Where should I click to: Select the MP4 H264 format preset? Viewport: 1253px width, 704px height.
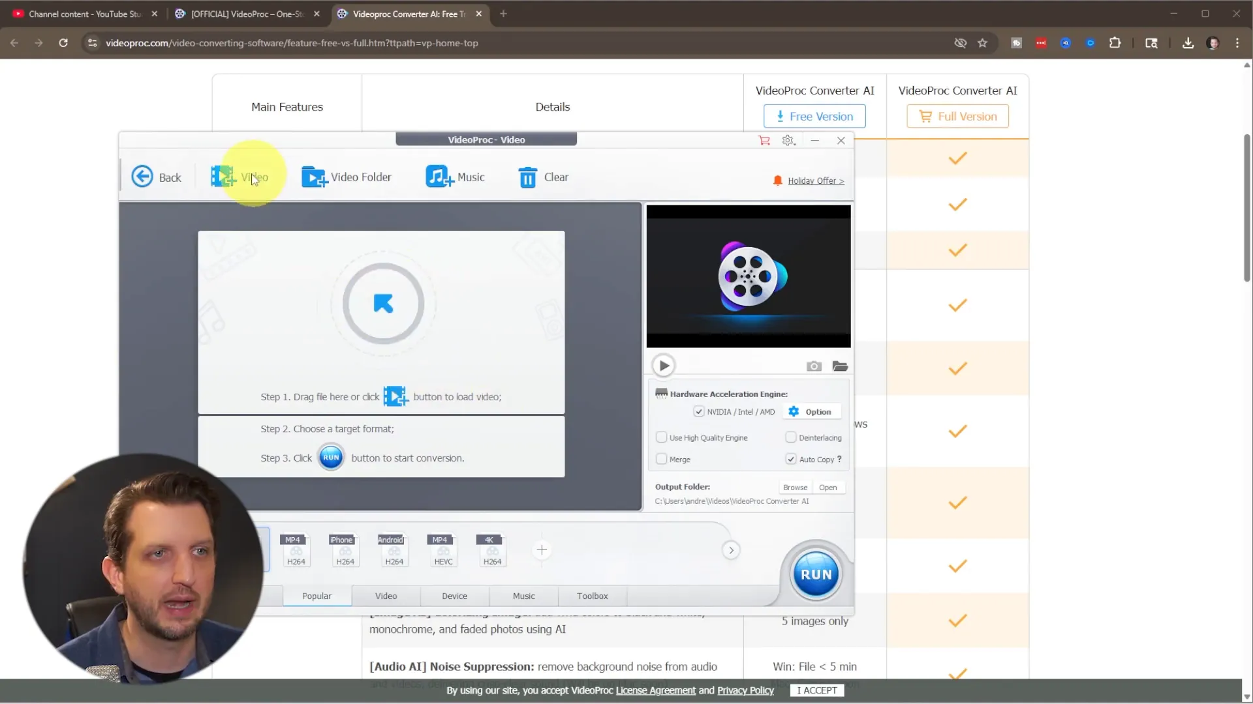tap(296, 550)
